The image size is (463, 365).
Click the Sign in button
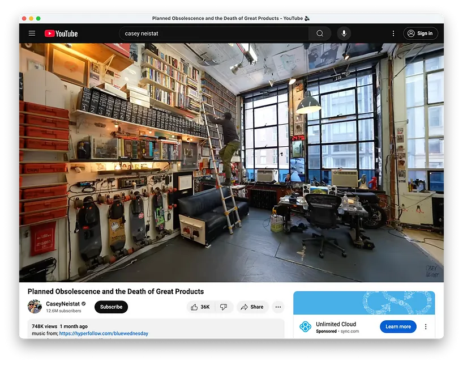tap(421, 33)
